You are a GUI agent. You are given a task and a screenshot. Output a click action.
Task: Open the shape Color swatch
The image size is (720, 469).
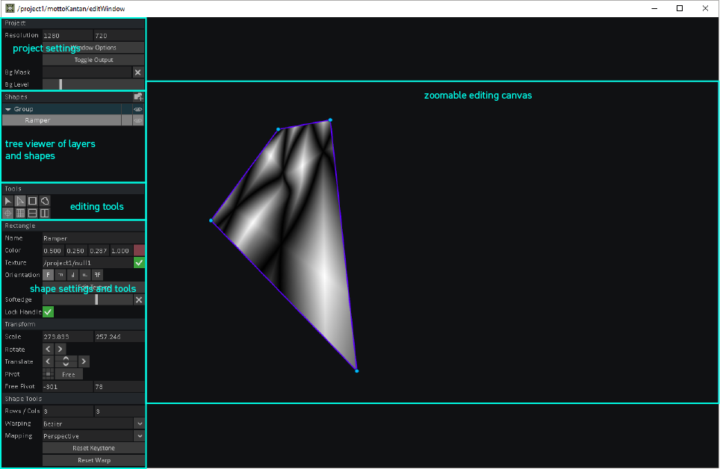click(139, 250)
